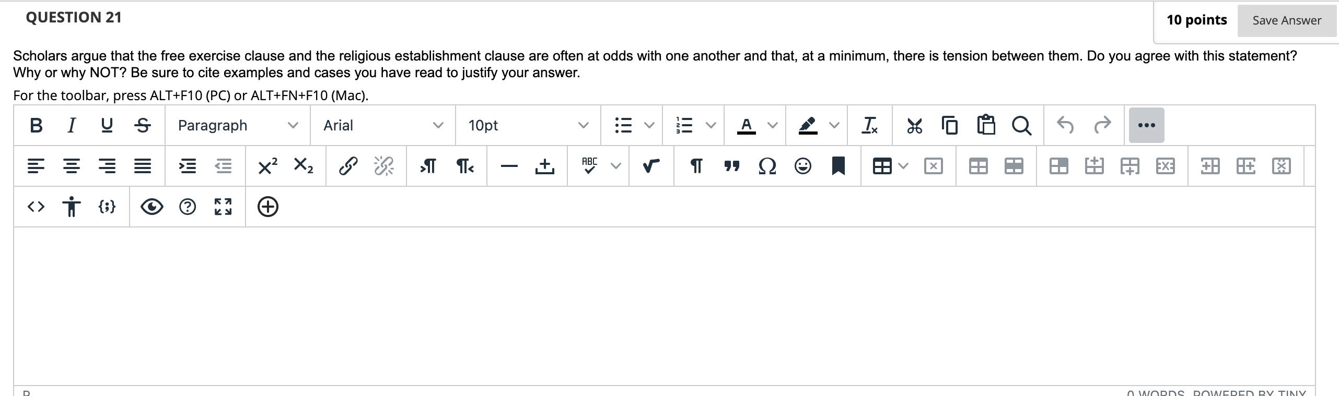
Task: Set left-to-right text direction
Action: pos(428,166)
